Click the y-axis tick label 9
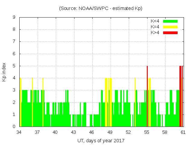193x145 pixels. click(x=14, y=18)
